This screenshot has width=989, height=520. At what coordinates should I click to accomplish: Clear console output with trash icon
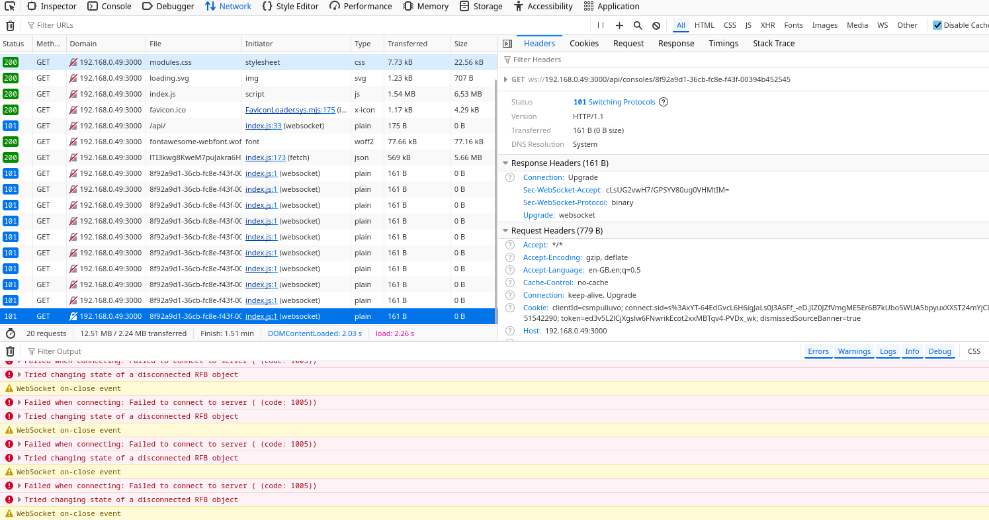[10, 351]
